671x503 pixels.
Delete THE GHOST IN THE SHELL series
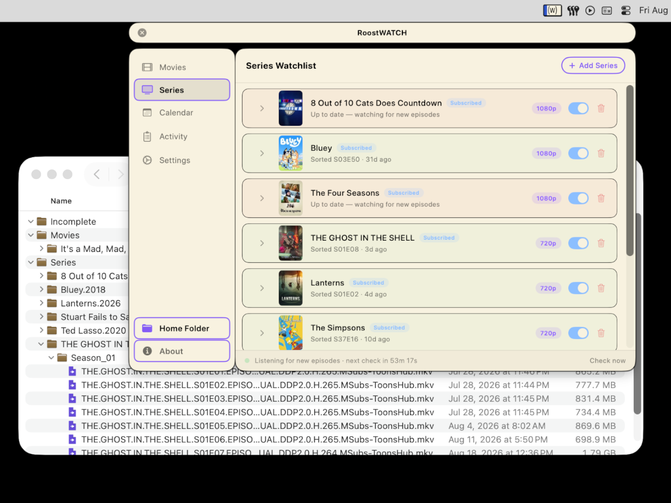(x=601, y=243)
